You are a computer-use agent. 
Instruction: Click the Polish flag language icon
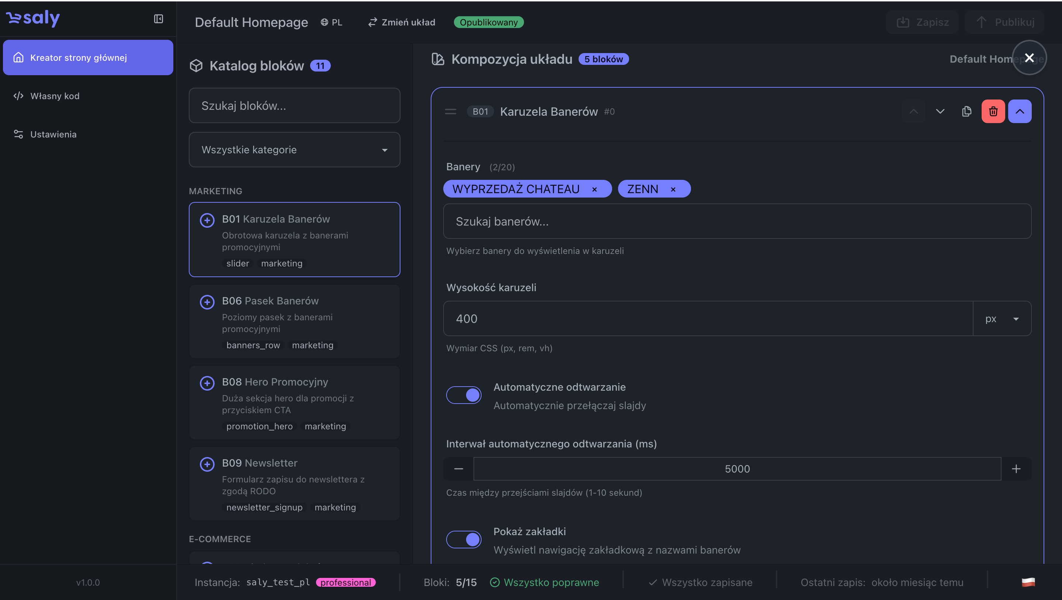[1028, 582]
